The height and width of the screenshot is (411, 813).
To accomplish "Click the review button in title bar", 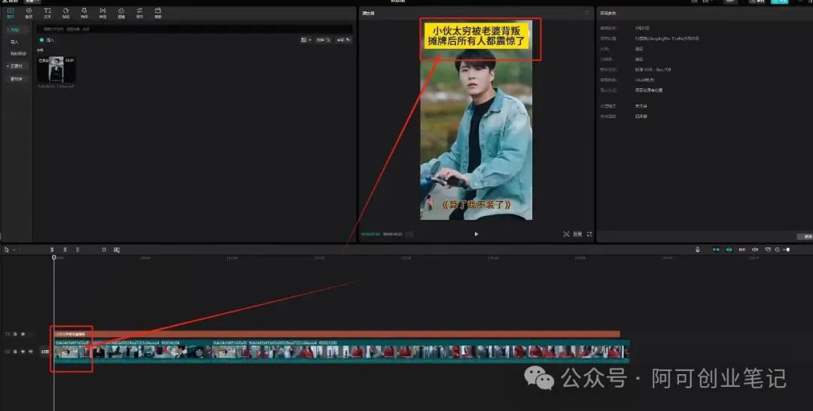I will (757, 2).
